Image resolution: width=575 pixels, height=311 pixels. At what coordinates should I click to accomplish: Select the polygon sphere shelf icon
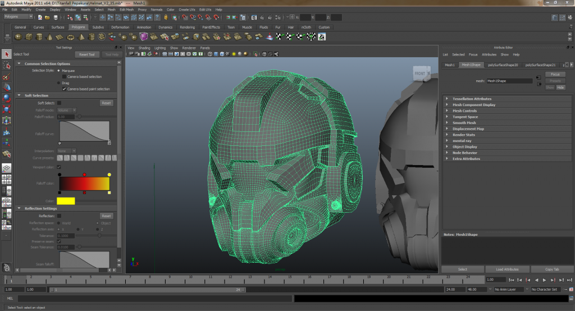point(18,37)
